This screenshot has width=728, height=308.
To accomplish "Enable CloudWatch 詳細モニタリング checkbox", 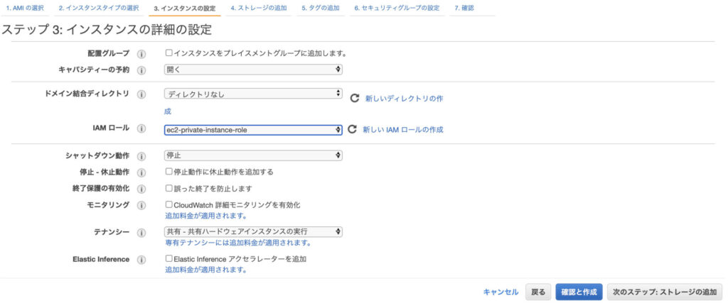I will point(169,204).
